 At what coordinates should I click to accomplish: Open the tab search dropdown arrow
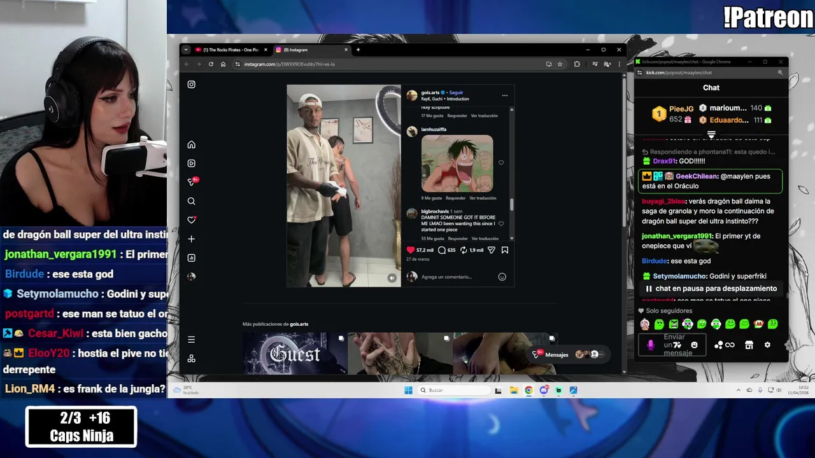pos(185,50)
